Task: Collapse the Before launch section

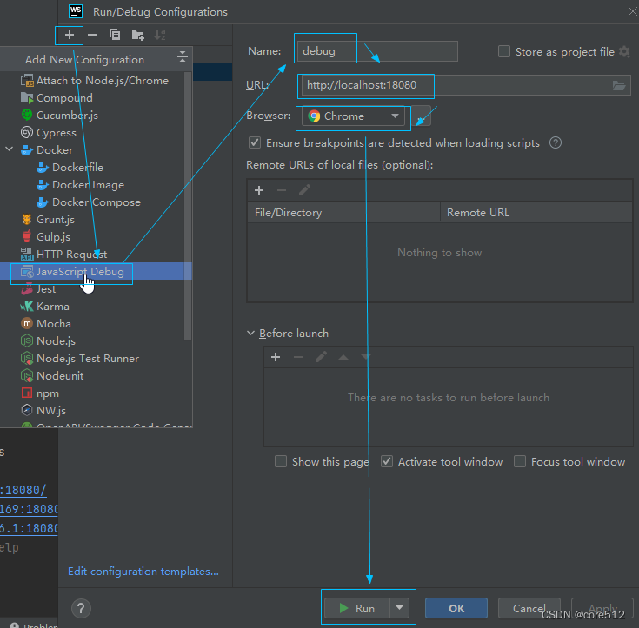Action: pos(250,334)
